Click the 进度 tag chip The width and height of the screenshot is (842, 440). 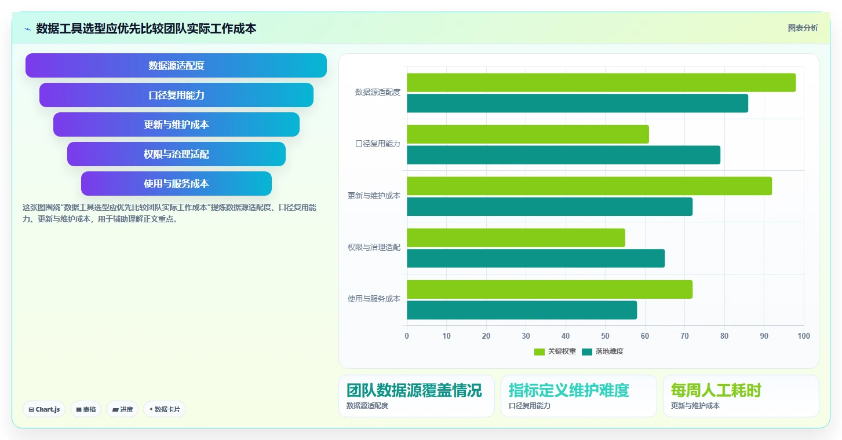pos(122,409)
